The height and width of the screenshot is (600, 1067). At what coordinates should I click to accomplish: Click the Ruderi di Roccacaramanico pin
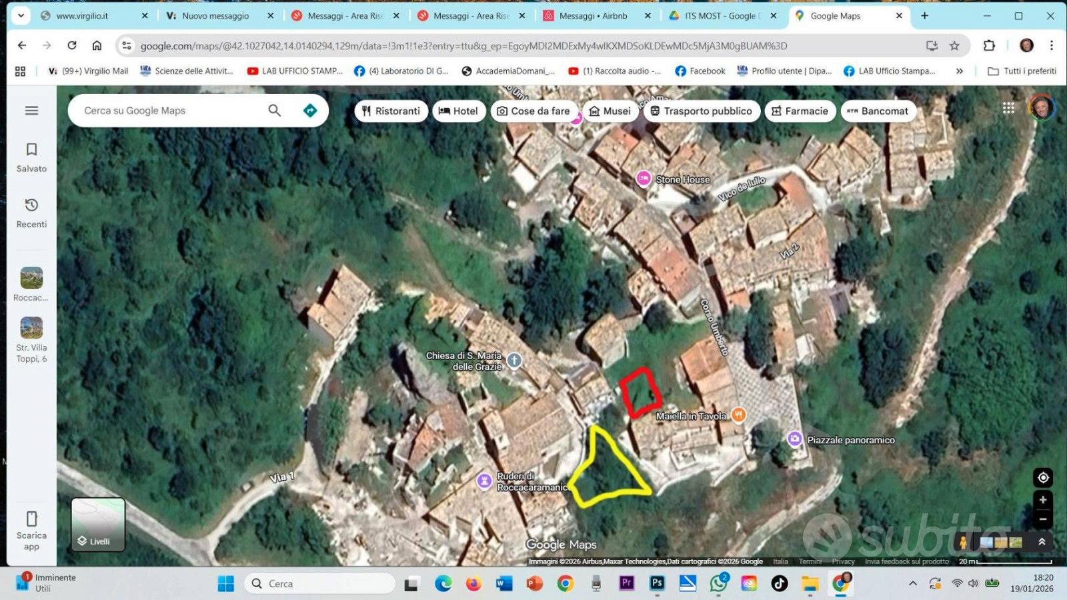pyautogui.click(x=484, y=481)
